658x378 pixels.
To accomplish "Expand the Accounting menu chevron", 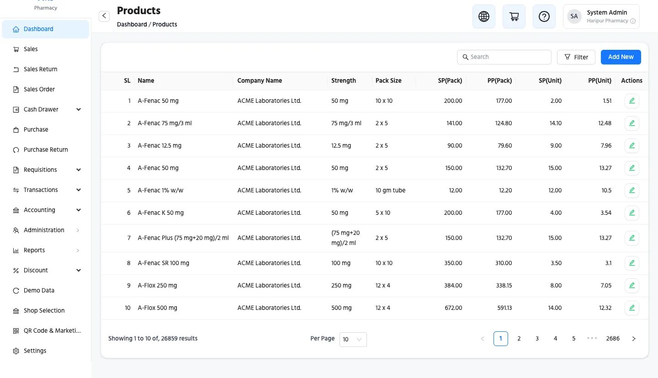I will tap(79, 210).
